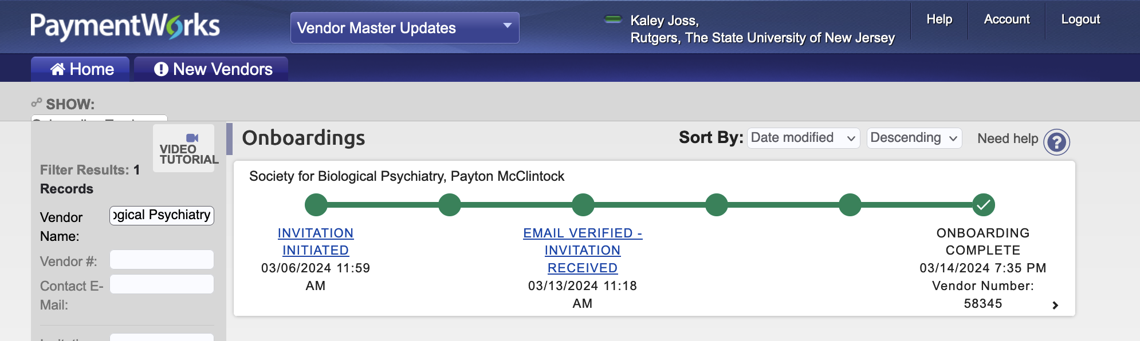Click the PaymentWorks logo
The image size is (1140, 341).
[125, 26]
